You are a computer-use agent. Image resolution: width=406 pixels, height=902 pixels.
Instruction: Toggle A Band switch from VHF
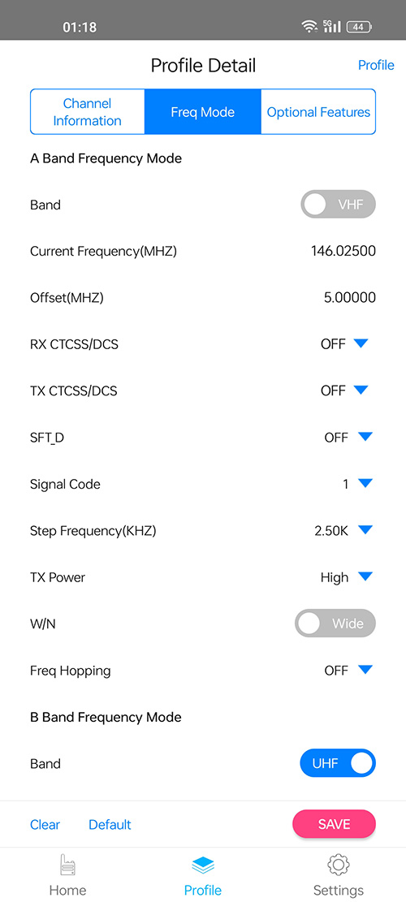338,205
